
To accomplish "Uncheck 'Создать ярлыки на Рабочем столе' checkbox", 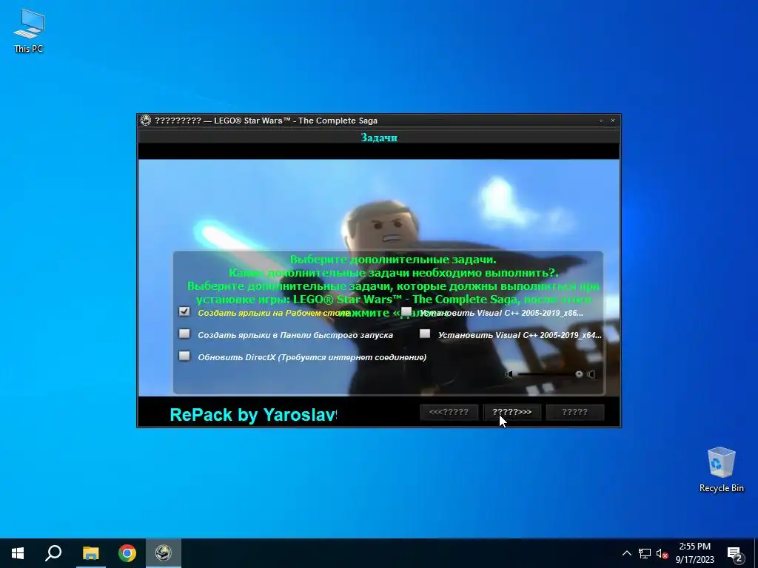I will (184, 311).
